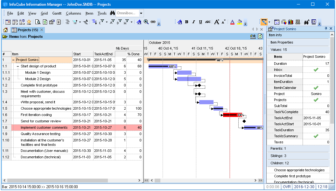336x191 pixels.
Task: Choose the red font color swatch
Action: pos(232,22)
